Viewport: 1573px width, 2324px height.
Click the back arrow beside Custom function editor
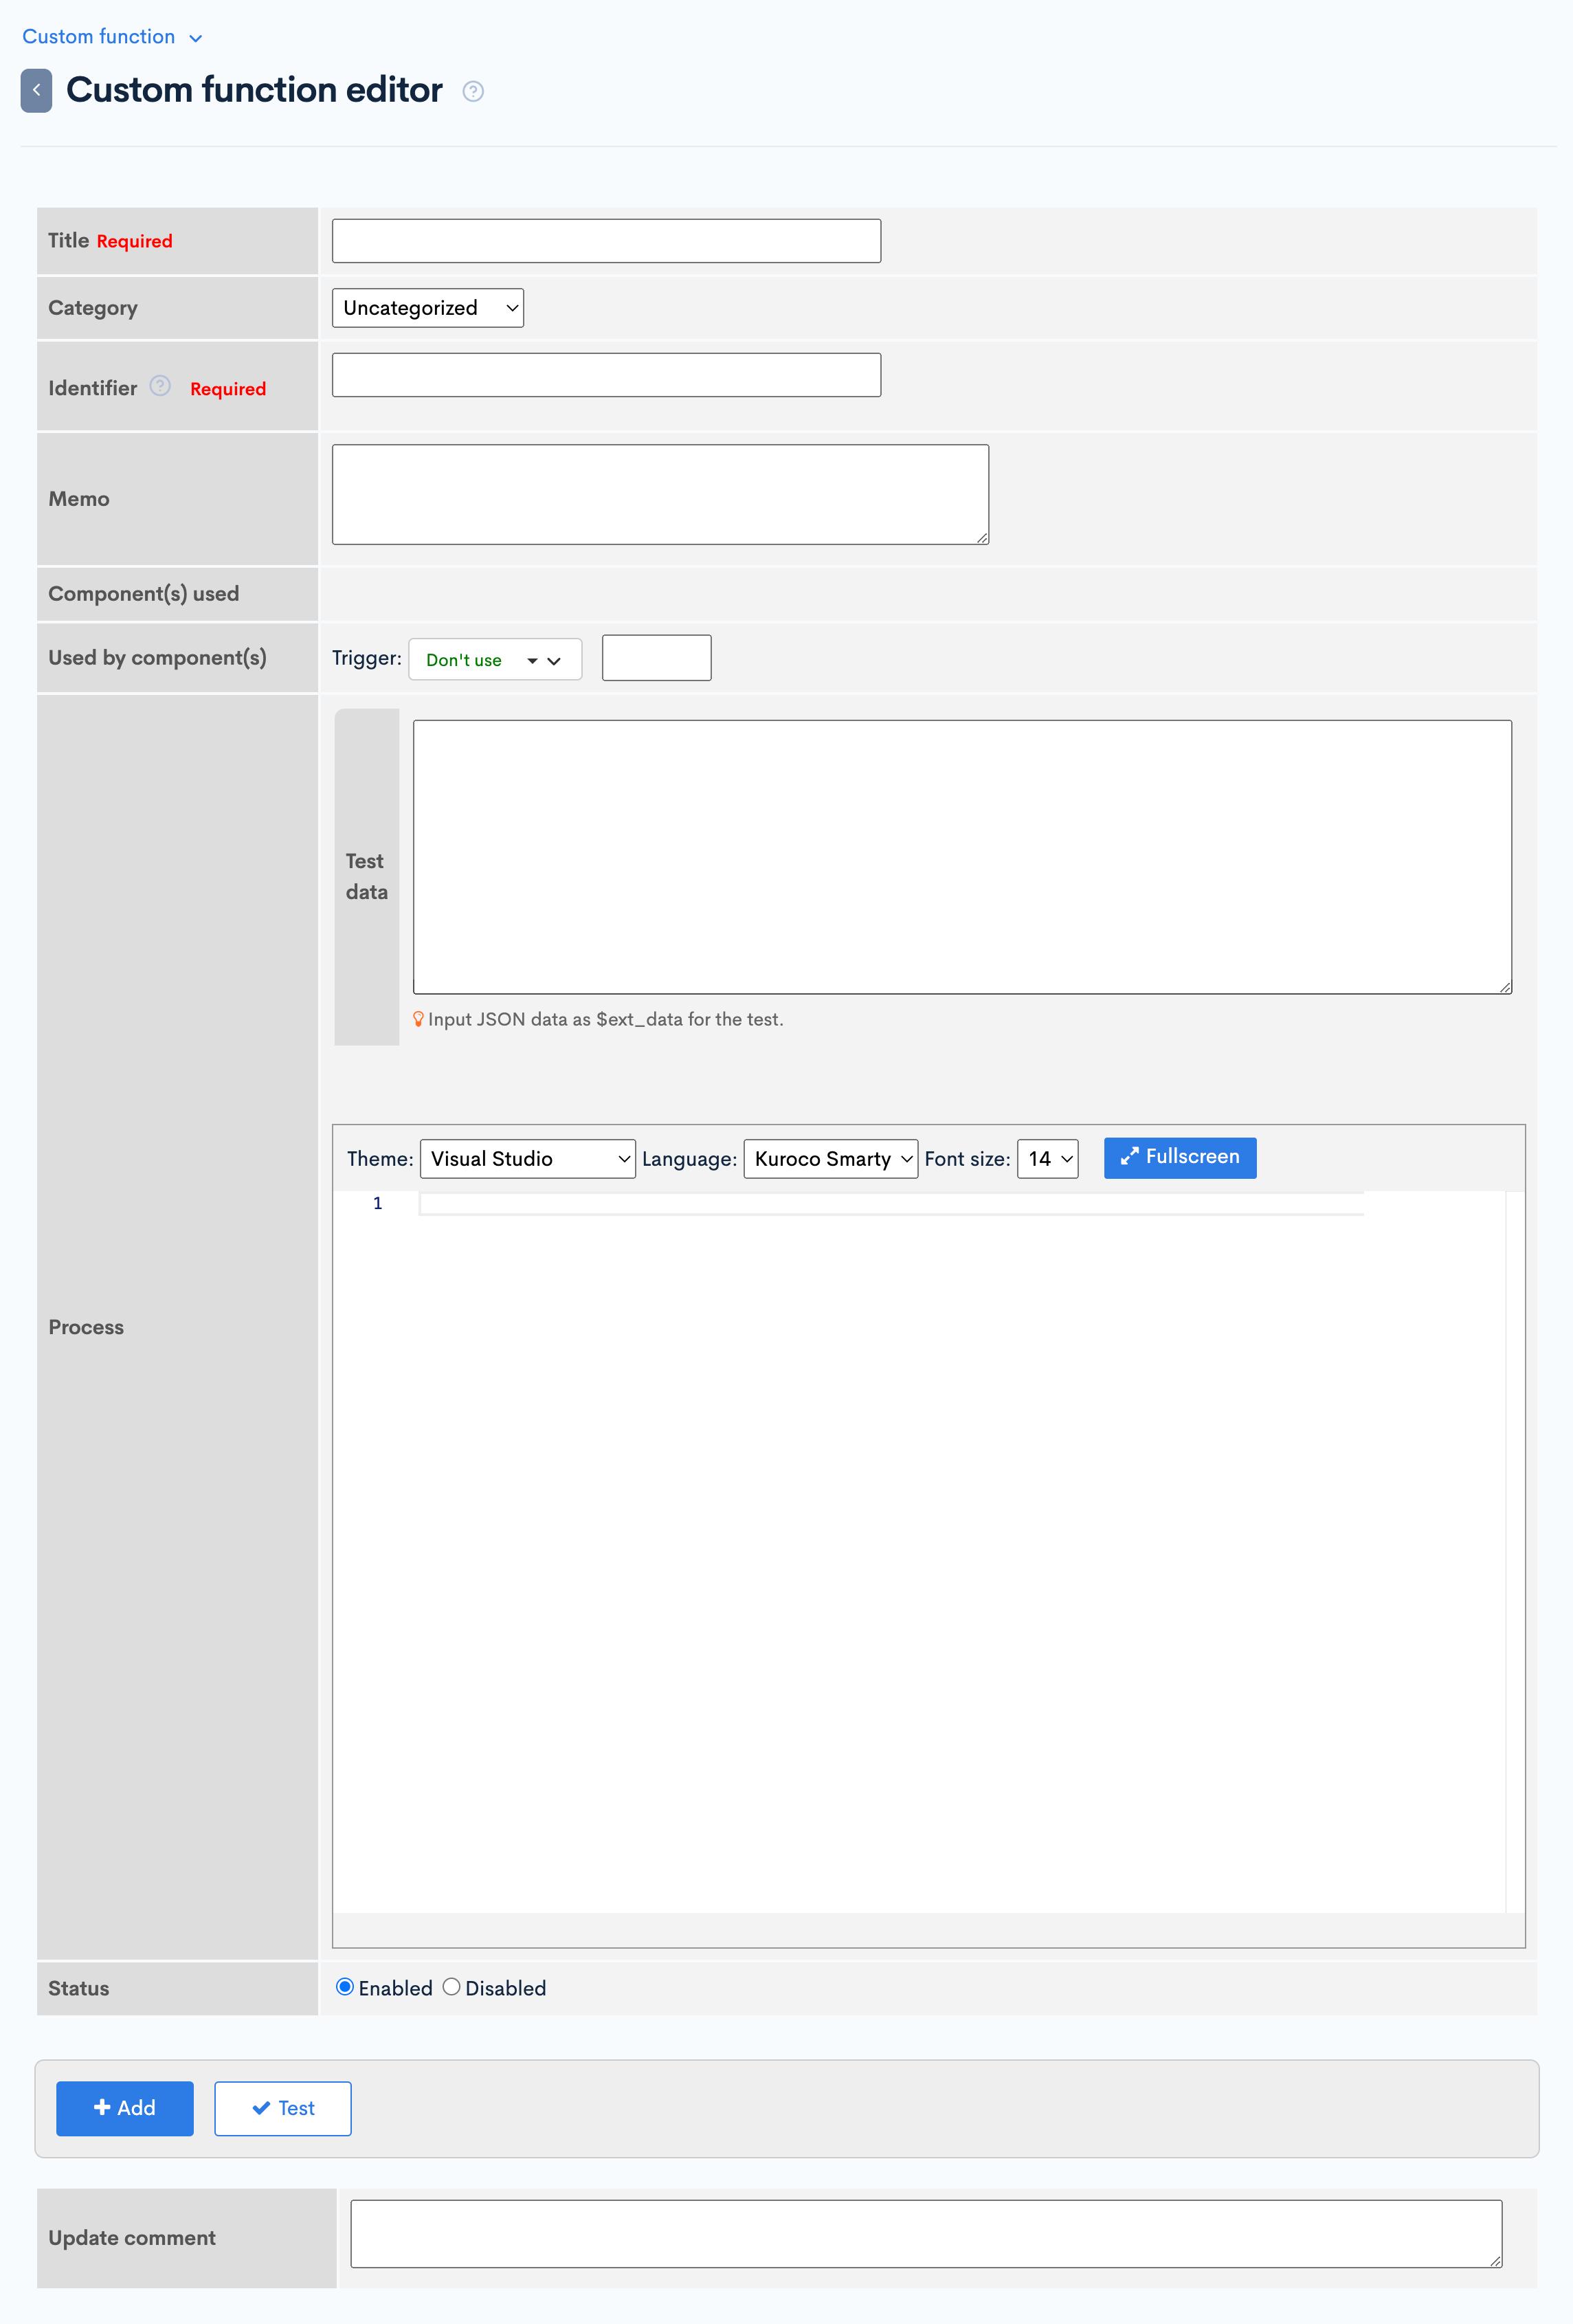coord(38,89)
